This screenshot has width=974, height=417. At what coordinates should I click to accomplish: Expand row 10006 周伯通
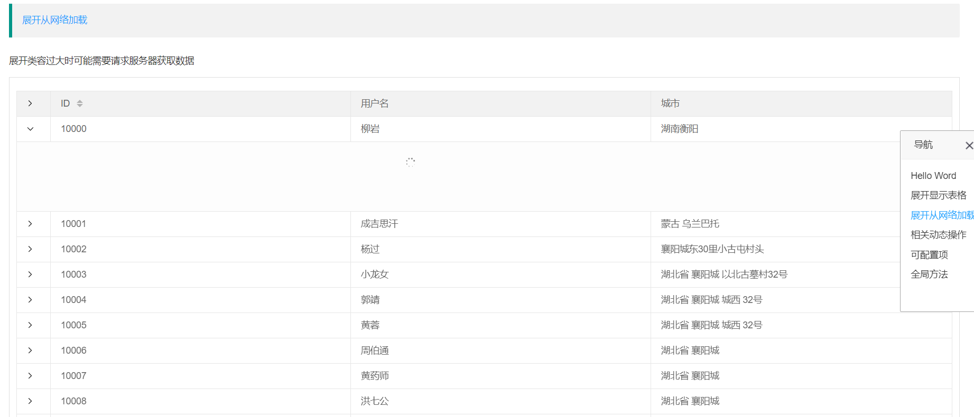[x=30, y=350]
